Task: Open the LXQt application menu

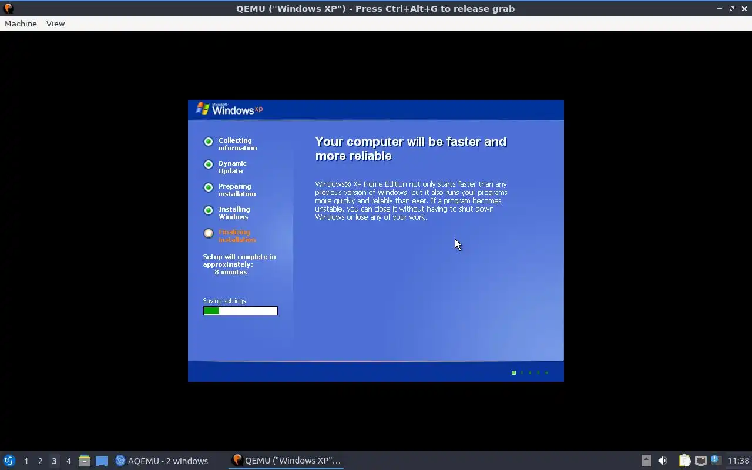Action: tap(9, 461)
